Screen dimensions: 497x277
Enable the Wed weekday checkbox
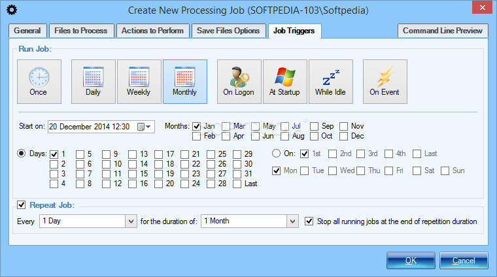pos(332,171)
